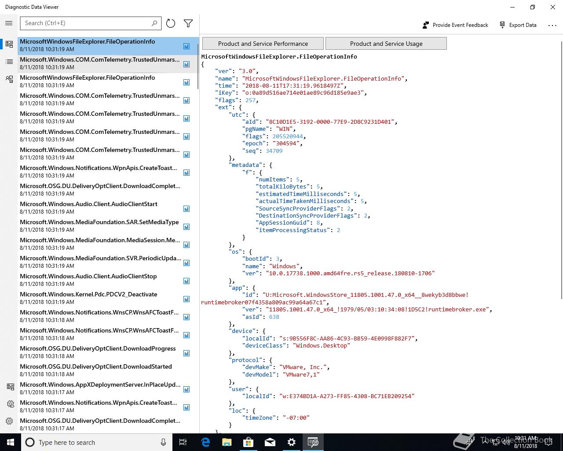Open Settings app from taskbar

pyautogui.click(x=292, y=442)
